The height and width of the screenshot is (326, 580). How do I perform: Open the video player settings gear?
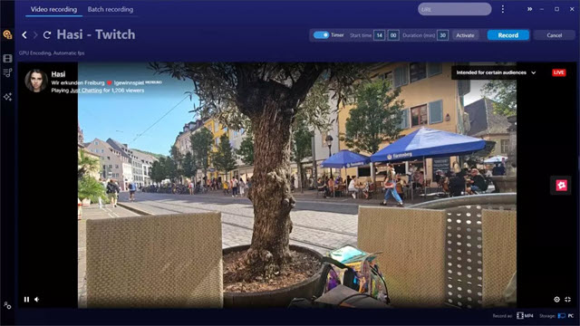click(x=556, y=300)
